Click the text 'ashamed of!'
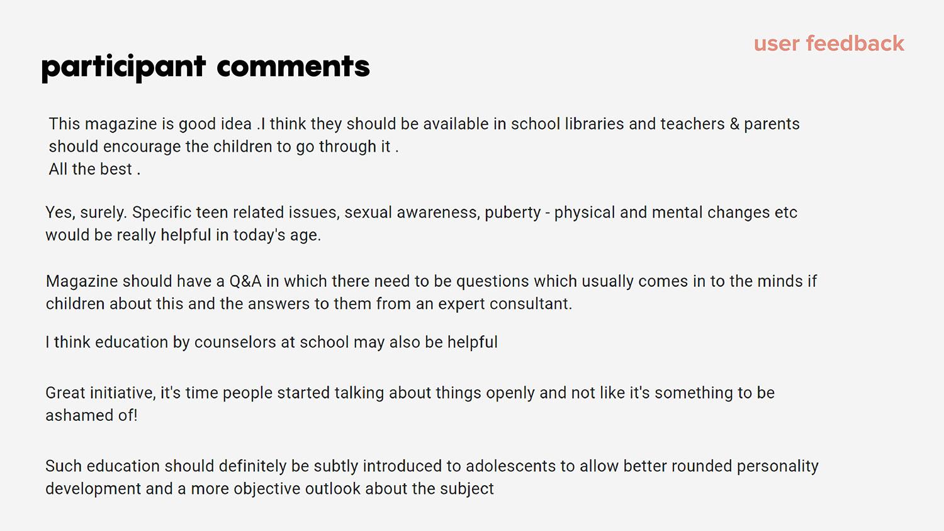The image size is (944, 531). click(x=91, y=415)
